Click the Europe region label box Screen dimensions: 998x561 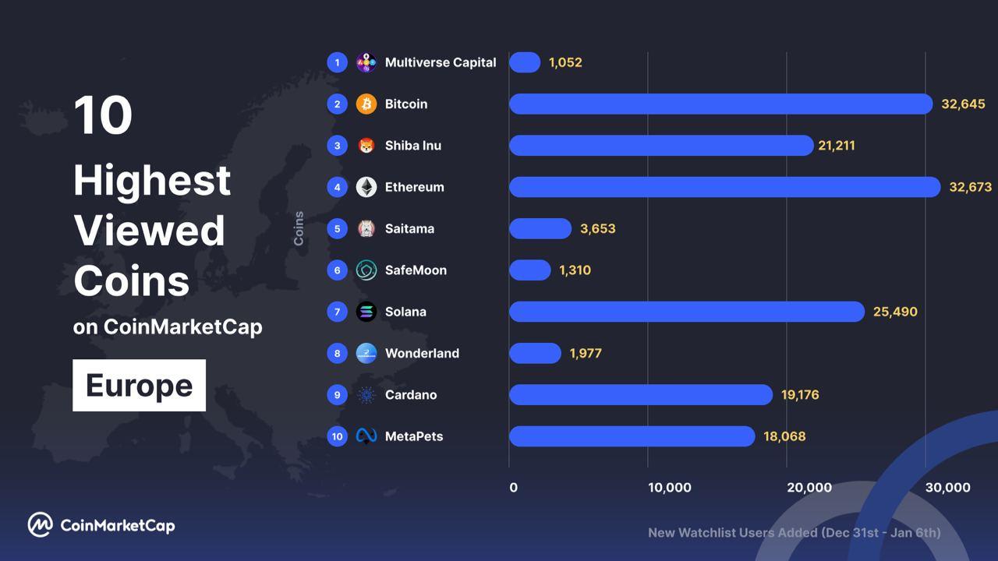point(140,385)
